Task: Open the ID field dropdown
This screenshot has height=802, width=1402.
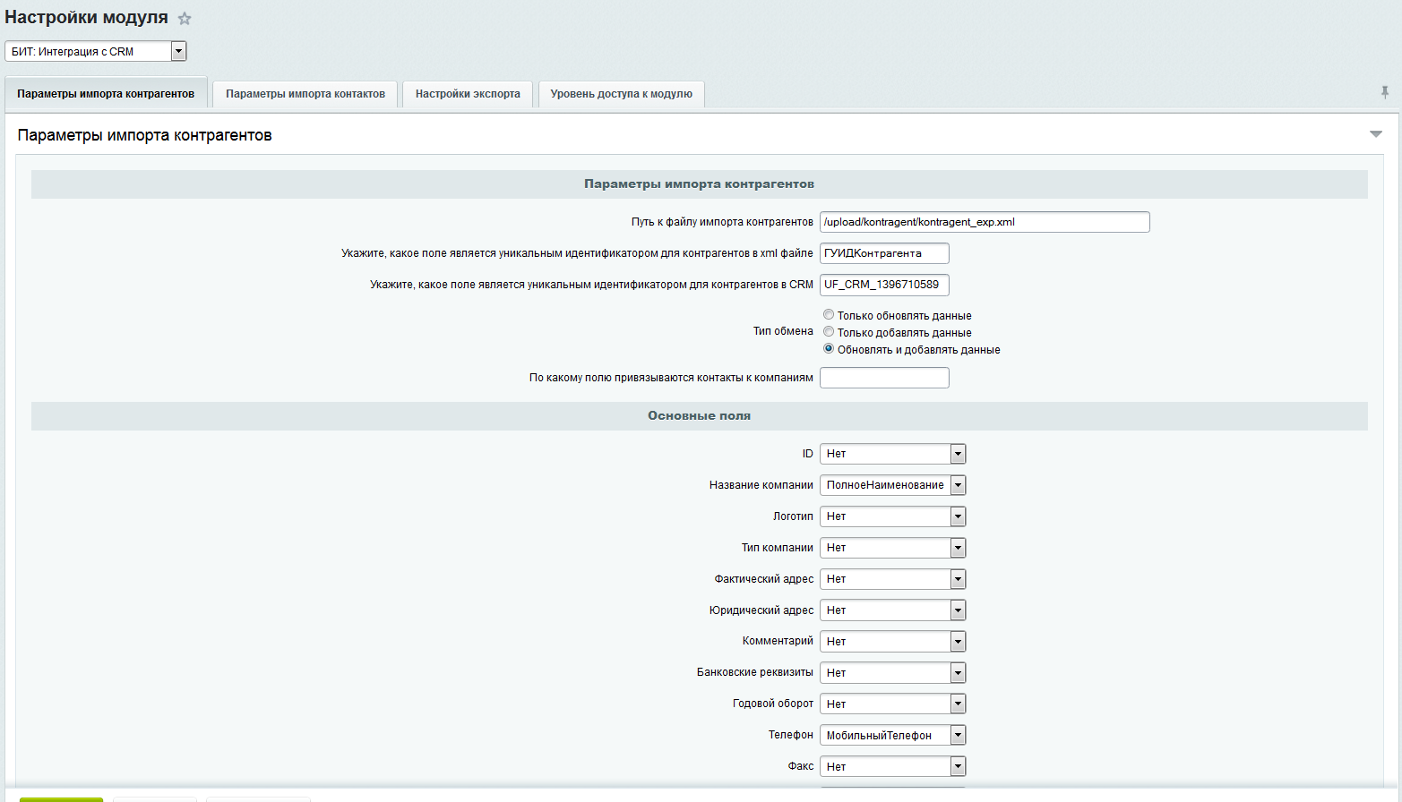Action: [x=957, y=454]
